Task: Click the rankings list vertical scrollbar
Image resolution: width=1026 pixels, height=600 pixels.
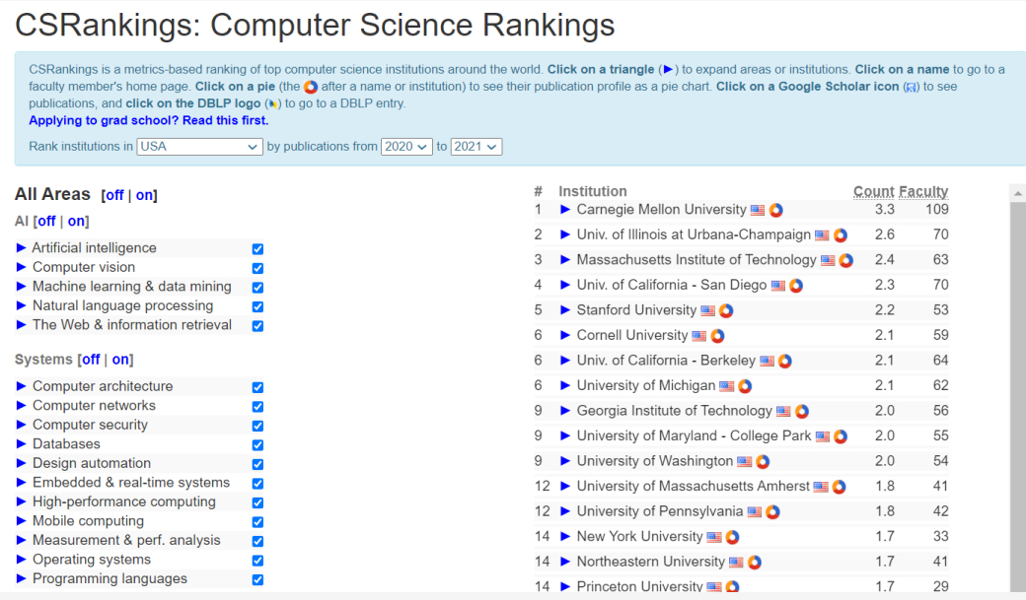Action: point(1017,394)
